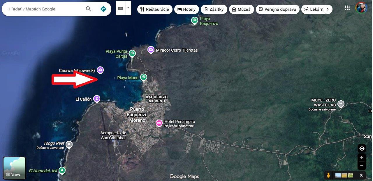Image resolution: width=373 pixels, height=181 pixels.
Task: Click the Hotel Pimampiro pink pin
Action: 159,123
